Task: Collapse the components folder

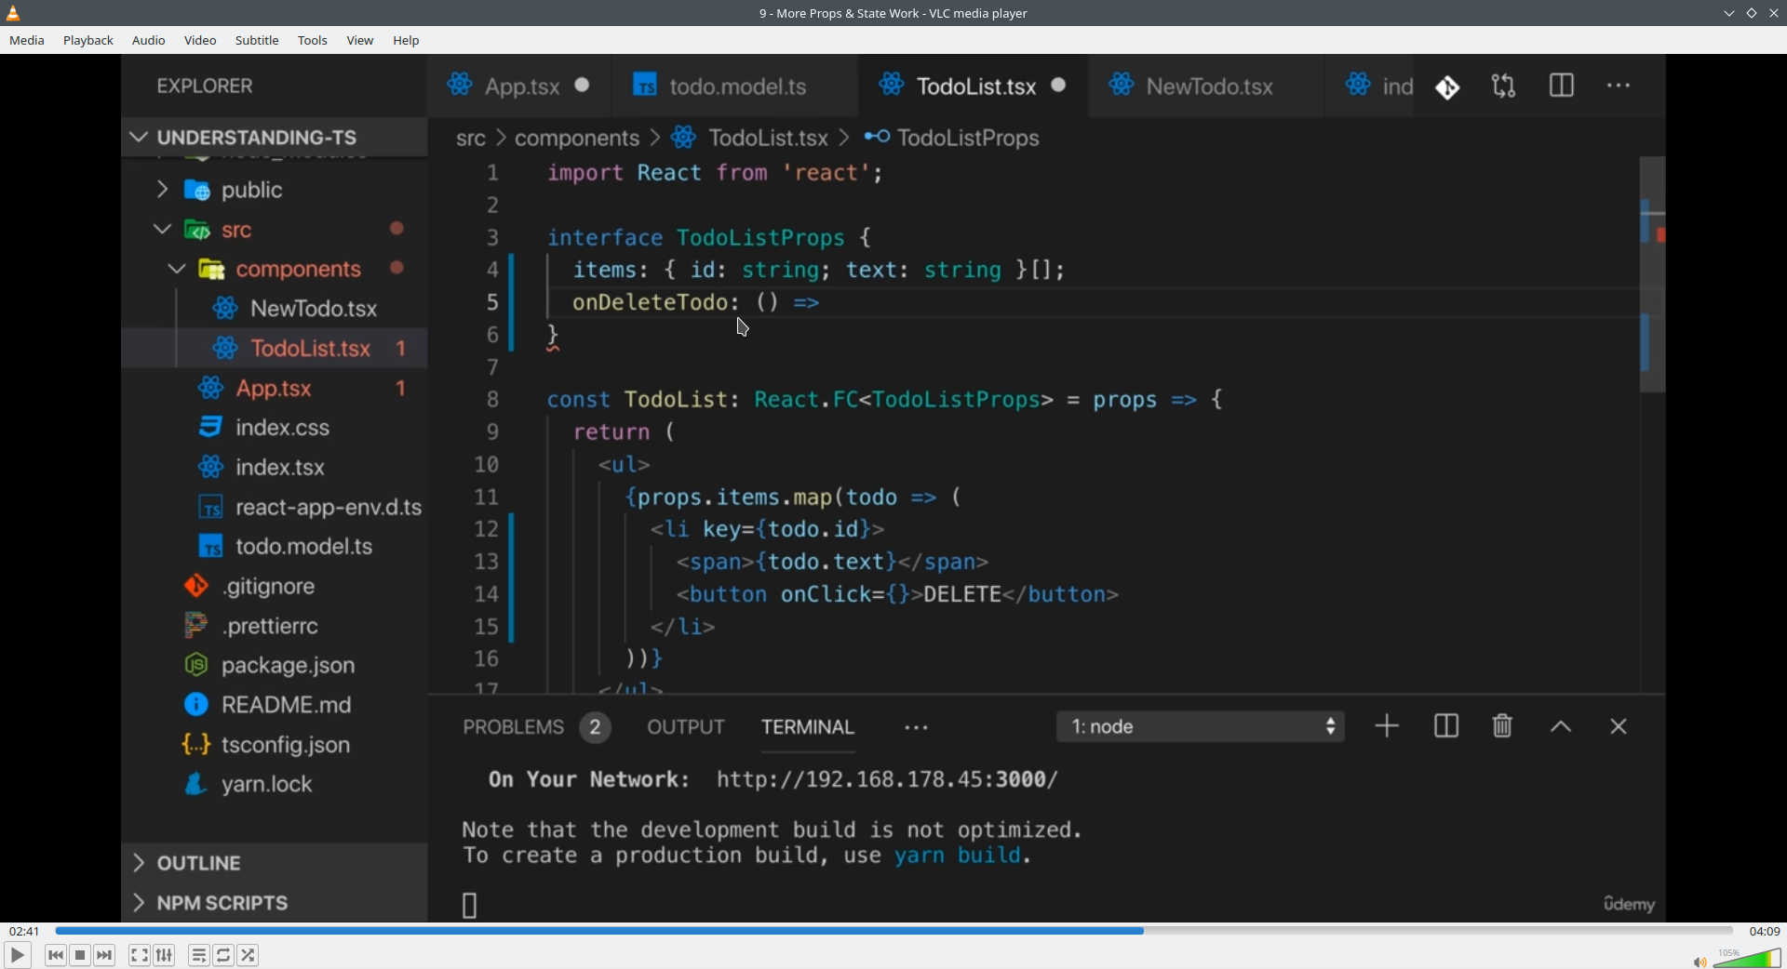Action: [x=275, y=269]
